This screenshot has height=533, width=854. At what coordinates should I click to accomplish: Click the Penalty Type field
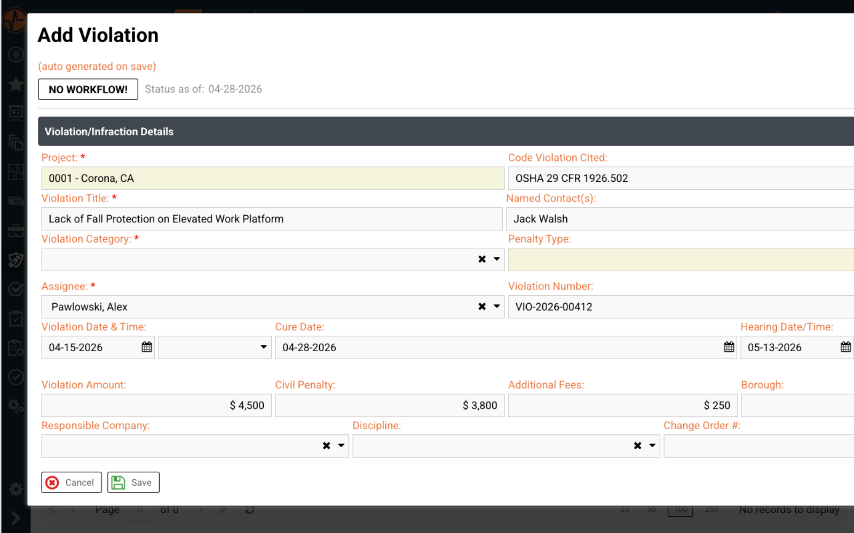[681, 260]
